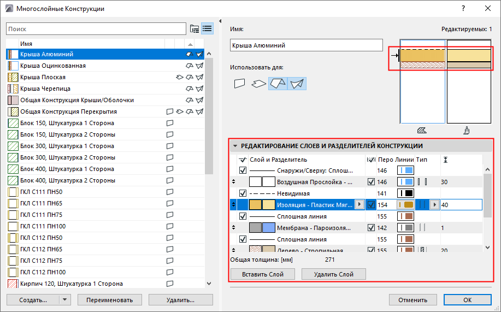
Task: Open the layer type popup arrow on selected row
Action: 434,204
